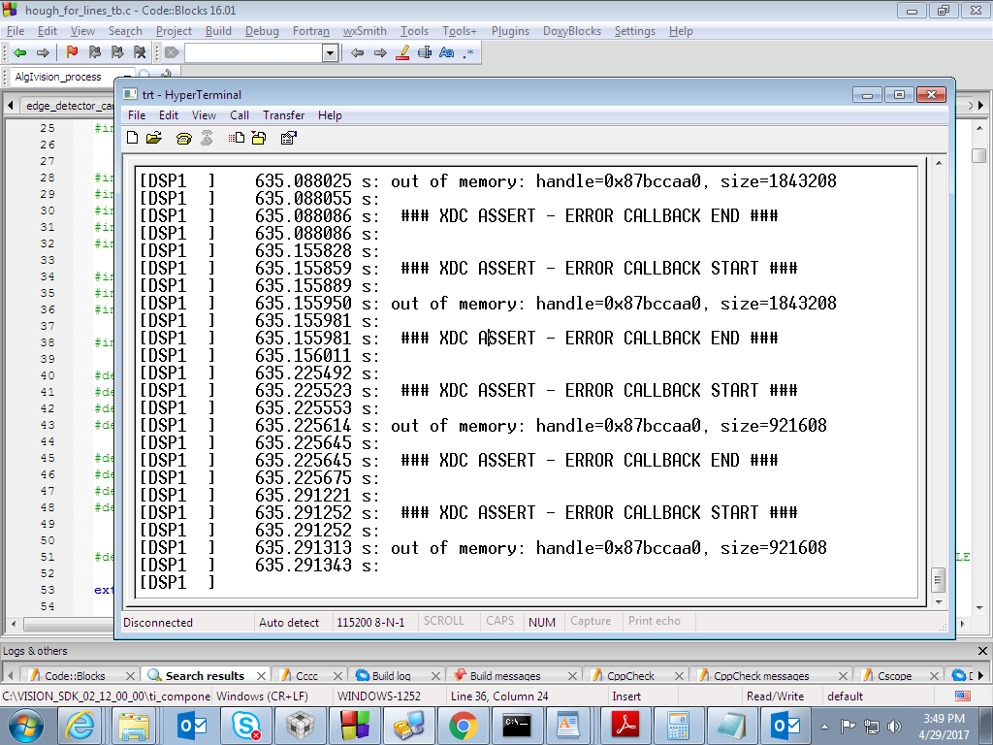Toggle bookmark with the red flag icon
The image size is (993, 745).
(x=72, y=52)
